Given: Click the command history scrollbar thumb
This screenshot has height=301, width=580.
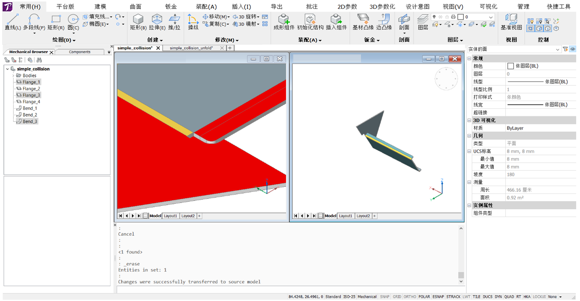Looking at the screenshot, I should coord(461,275).
